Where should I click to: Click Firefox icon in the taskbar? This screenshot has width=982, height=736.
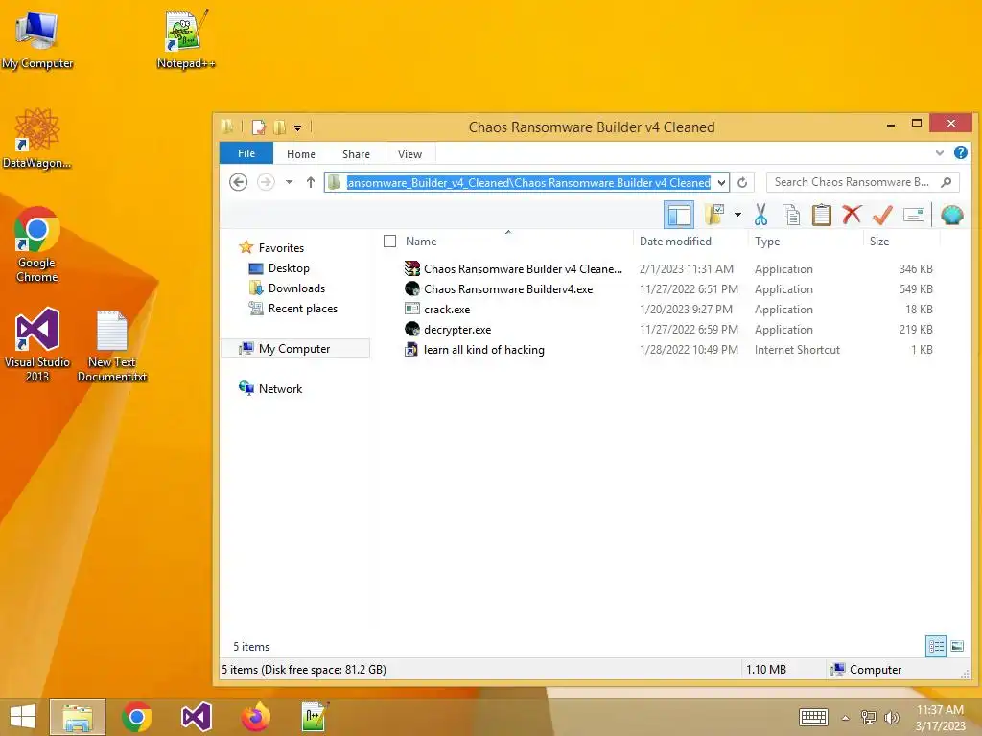[255, 717]
